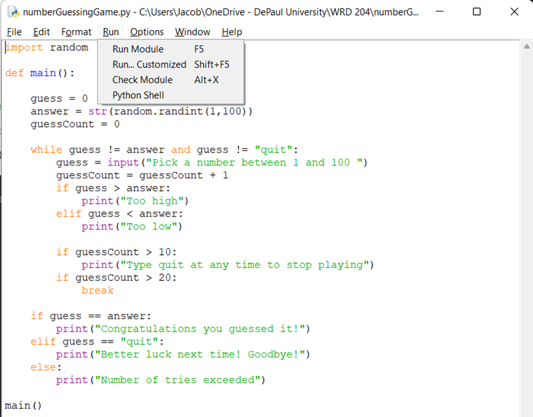This screenshot has width=533, height=417.
Task: Open the Window menu
Action: coord(193,32)
